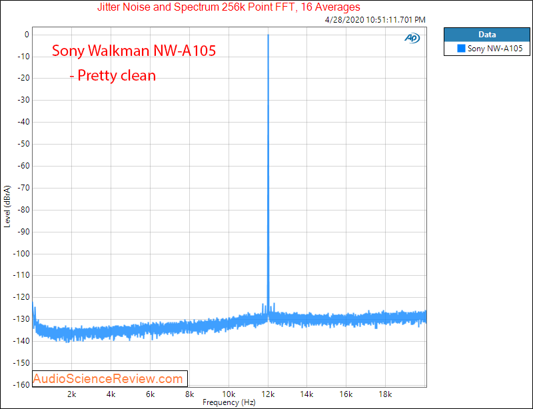533x409 pixels.
Task: Click the 2k frequency tick label
Action: [x=71, y=394]
